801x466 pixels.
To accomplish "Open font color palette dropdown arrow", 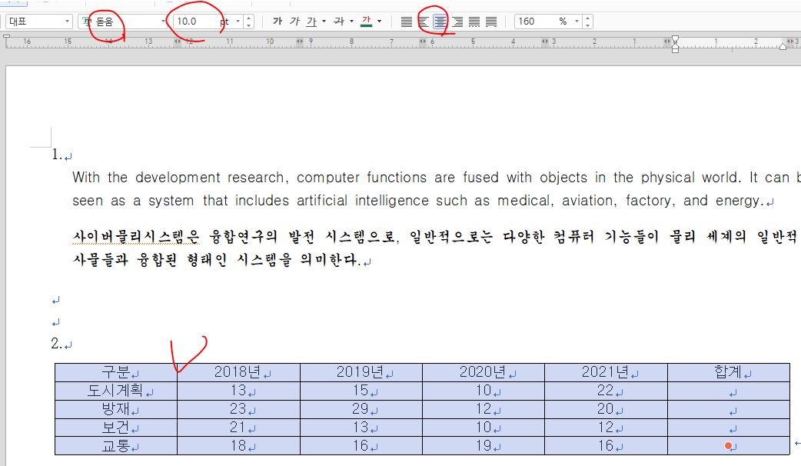I will pos(379,22).
